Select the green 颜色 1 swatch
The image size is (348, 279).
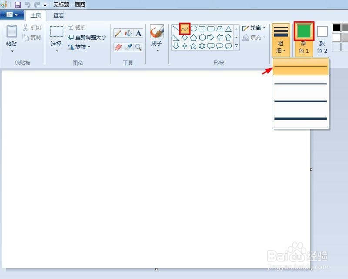click(x=304, y=31)
